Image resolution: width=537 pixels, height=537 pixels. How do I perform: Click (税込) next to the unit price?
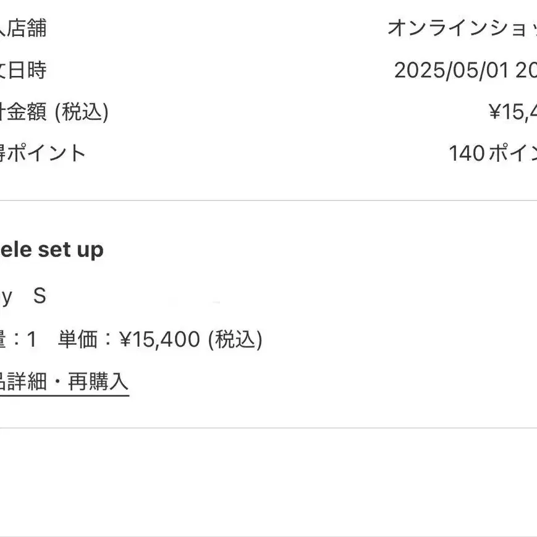(x=235, y=339)
